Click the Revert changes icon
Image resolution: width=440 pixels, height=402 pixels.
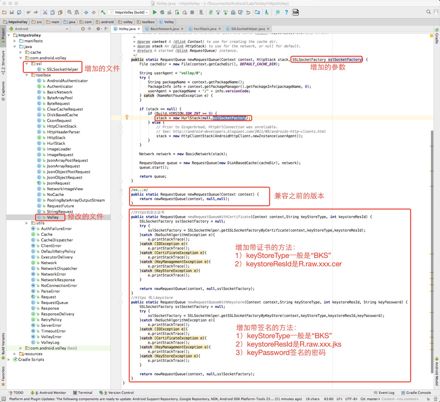pos(248,12)
